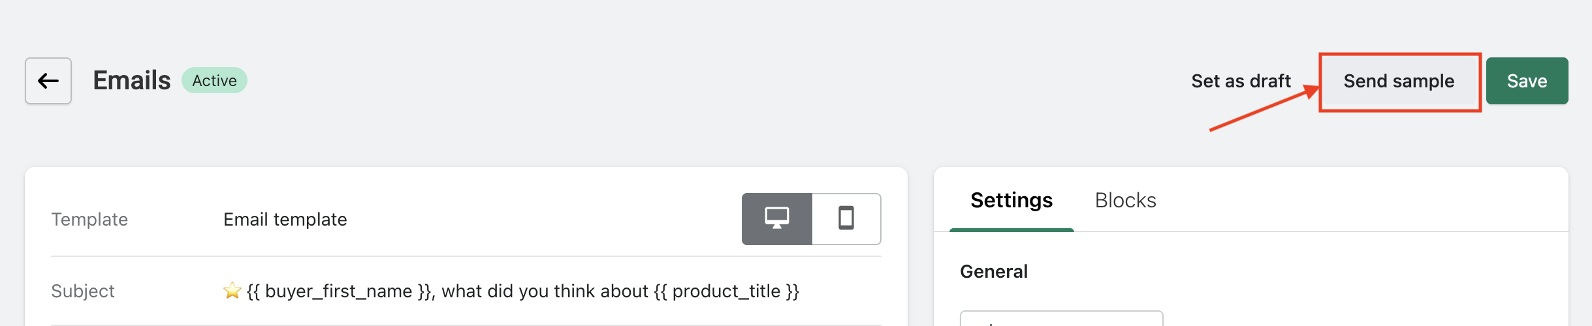The width and height of the screenshot is (1592, 326).
Task: Switch to the Blocks tab
Action: 1125,200
